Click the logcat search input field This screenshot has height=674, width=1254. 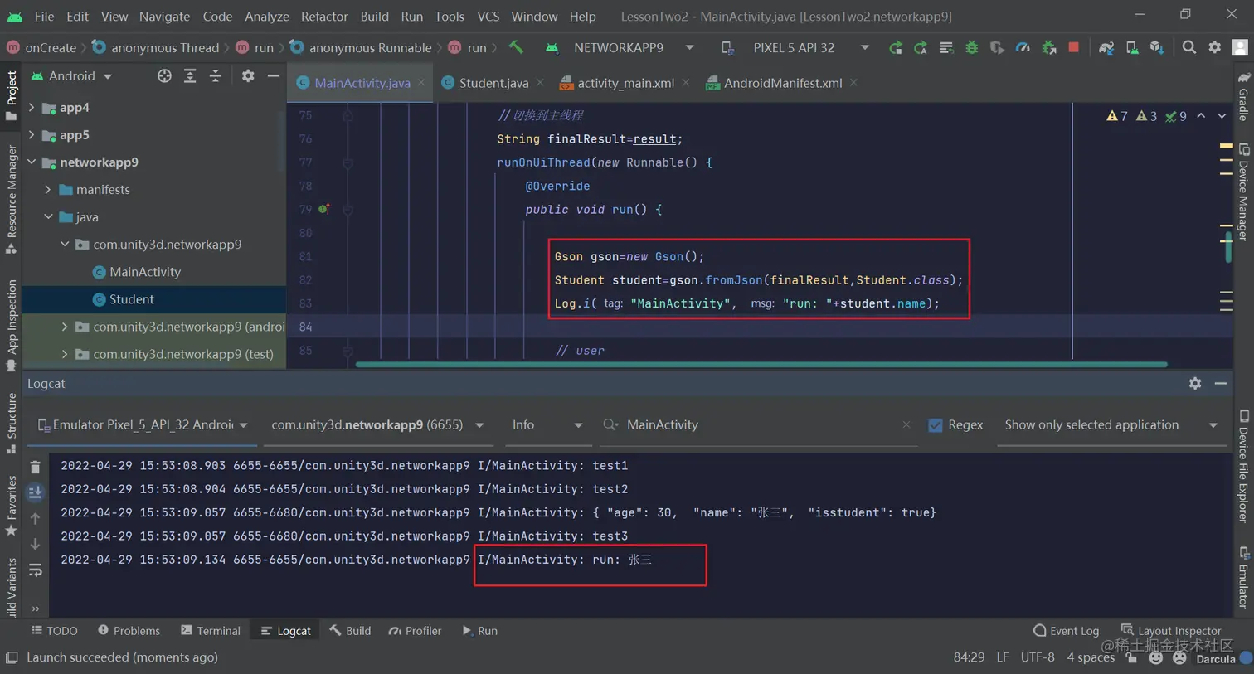(759, 425)
